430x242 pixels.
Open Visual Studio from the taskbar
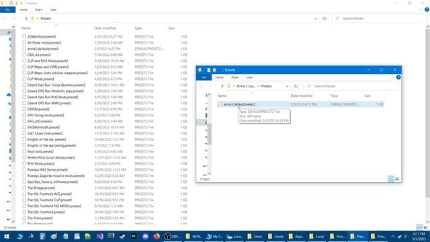[x=100, y=236]
